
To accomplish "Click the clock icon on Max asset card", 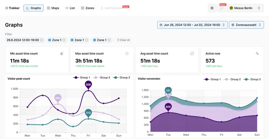I will 127,54.
